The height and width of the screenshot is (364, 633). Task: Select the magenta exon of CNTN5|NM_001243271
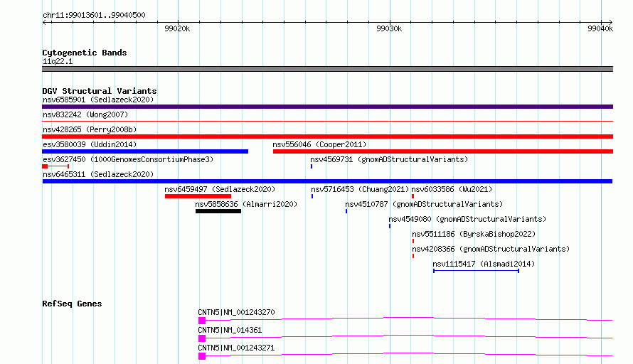pos(202,356)
